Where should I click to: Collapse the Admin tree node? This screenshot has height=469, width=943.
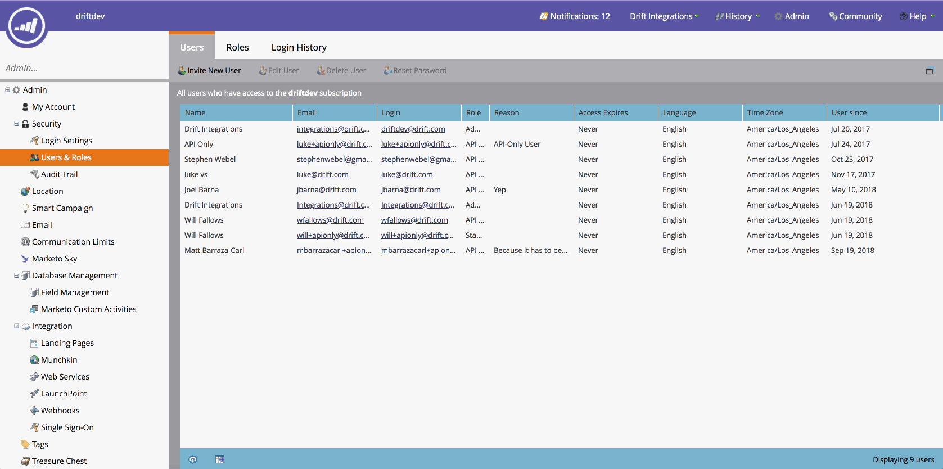point(8,90)
